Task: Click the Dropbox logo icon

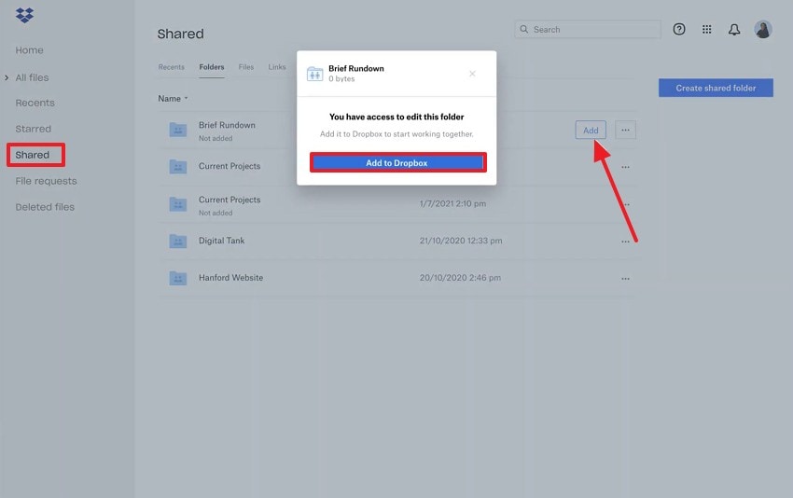Action: pos(24,15)
